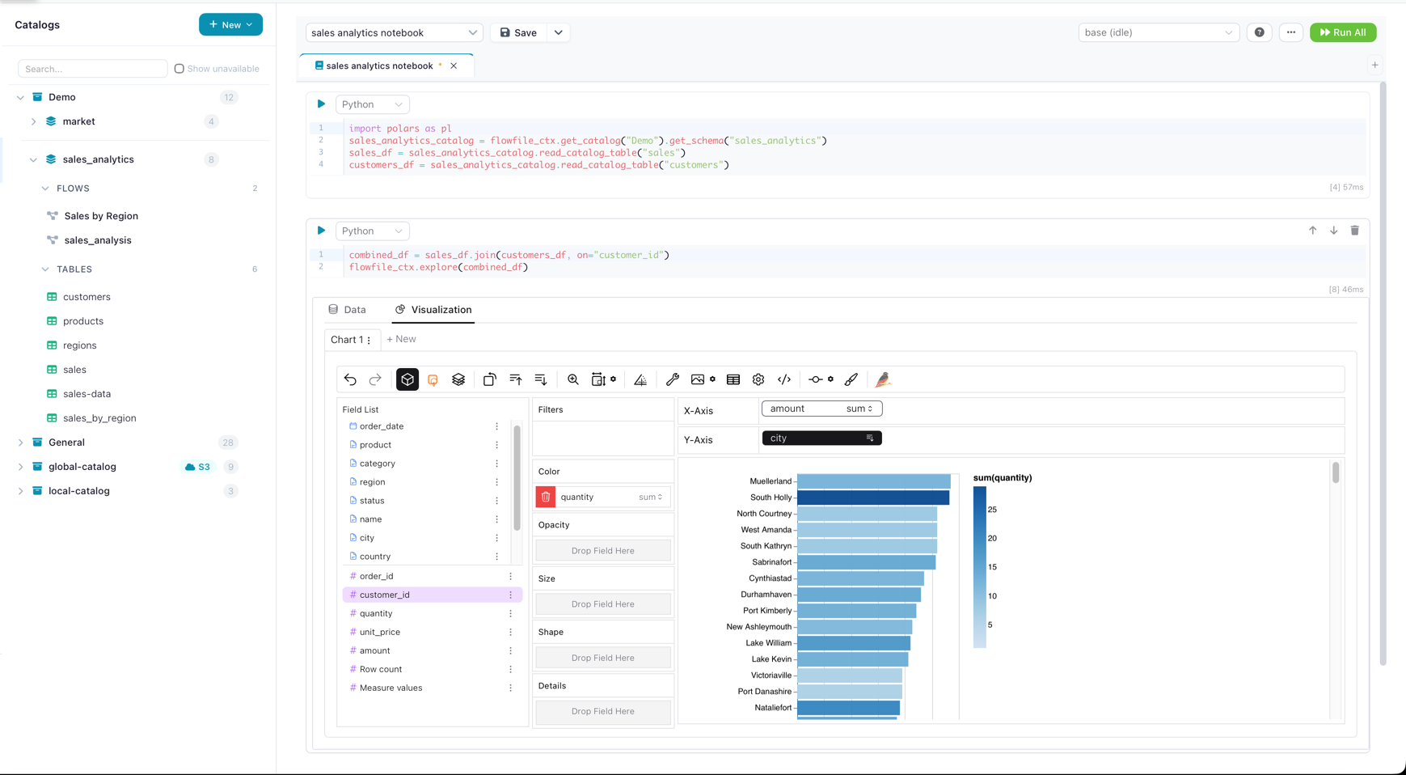1406x775 pixels.
Task: Open the orange mark type icon
Action: [x=433, y=379]
